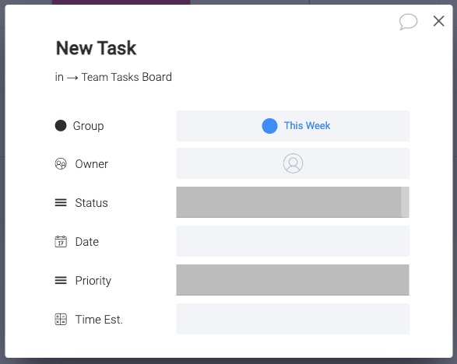This screenshot has width=457, height=364.
Task: Click the empty Date field
Action: coord(293,241)
